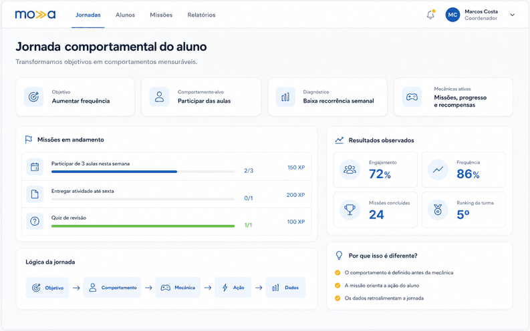Screen dimensions: 530x331
Task: Click the gamepad icon in Mecânicas ativas card
Action: tap(412, 97)
